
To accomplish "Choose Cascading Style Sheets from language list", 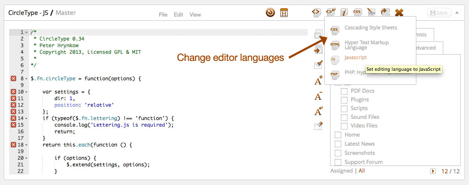I will (370, 28).
